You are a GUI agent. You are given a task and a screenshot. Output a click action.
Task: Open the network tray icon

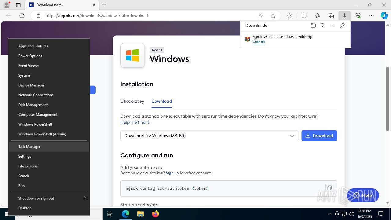click(x=344, y=214)
